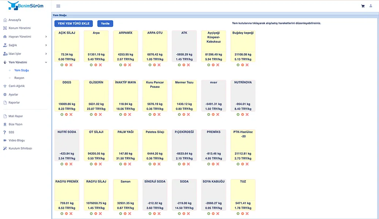Click the green plus icon under Arpa
379x219 pixels.
pos(91,65)
